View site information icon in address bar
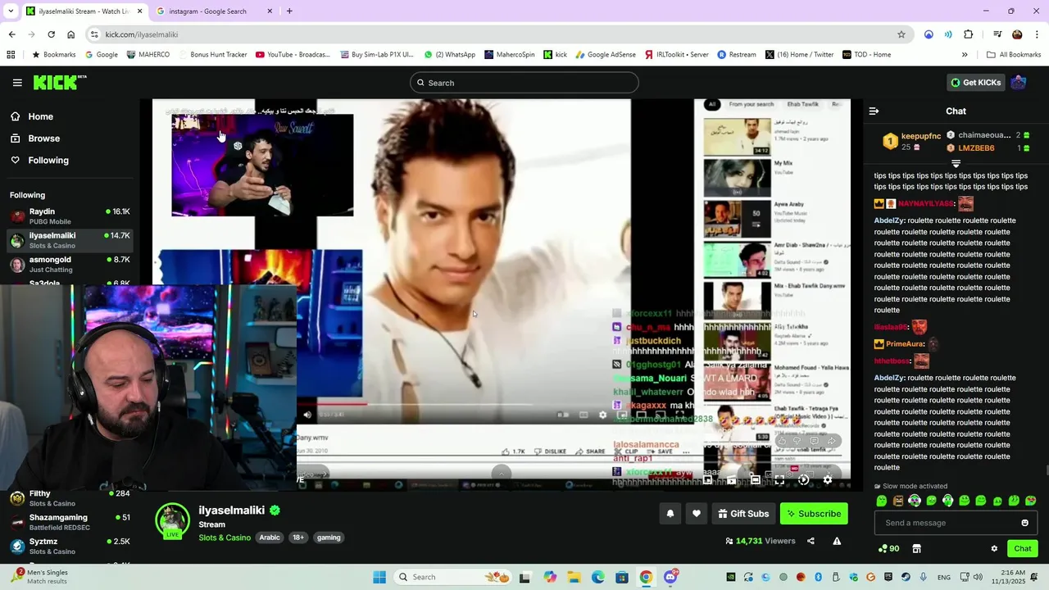 (94, 34)
